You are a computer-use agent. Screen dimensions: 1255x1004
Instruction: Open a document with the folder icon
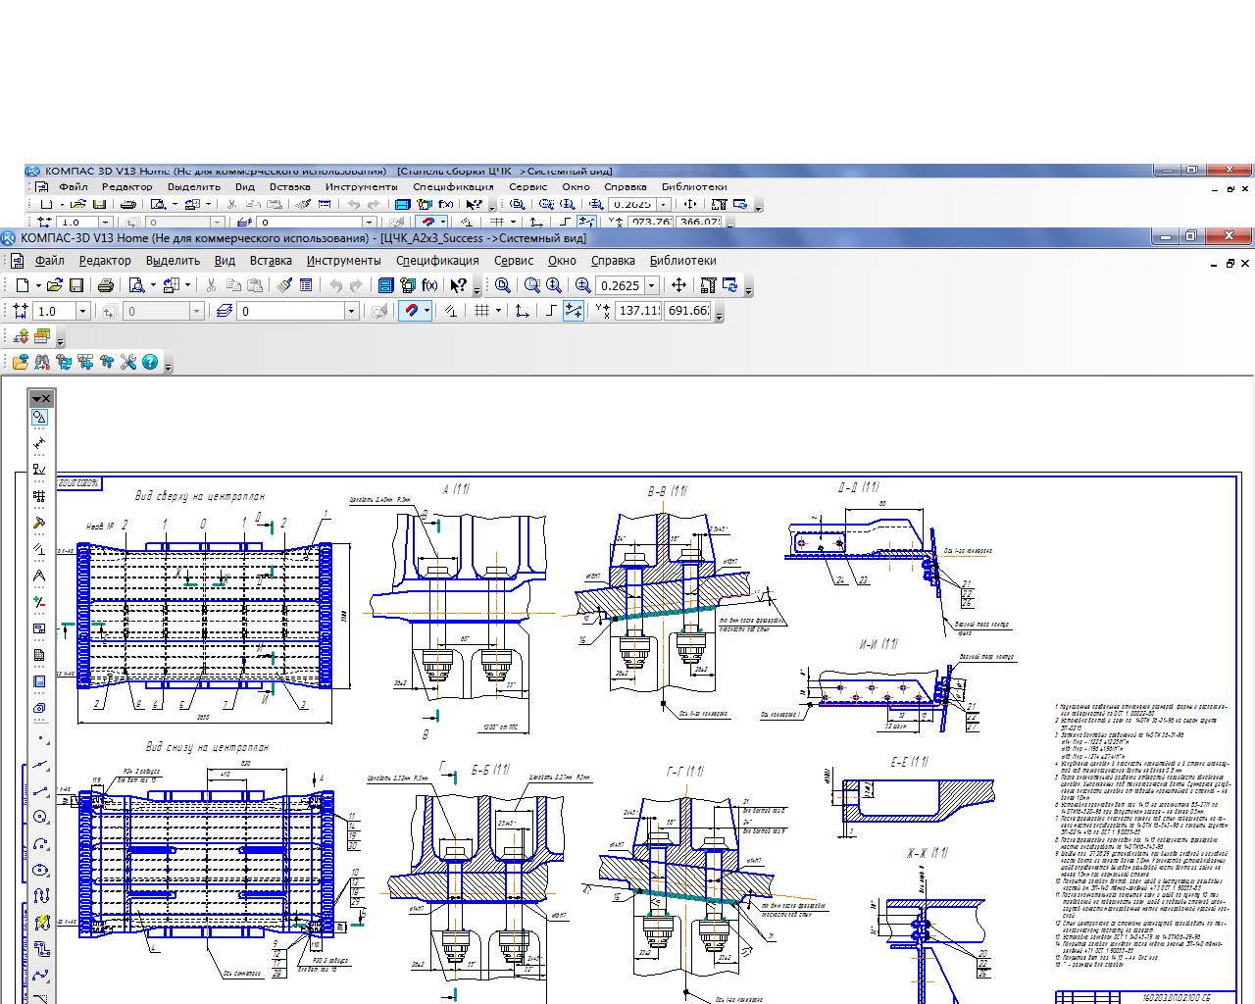tap(54, 285)
